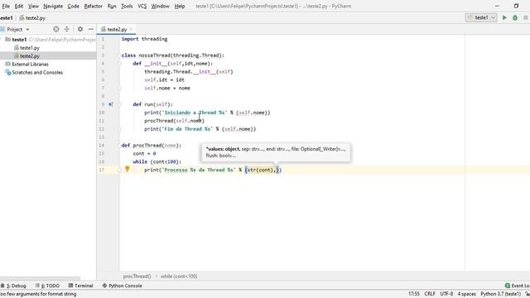Click procThread() in the editor breadcrumb
The height and width of the screenshot is (298, 530).
pos(137,276)
